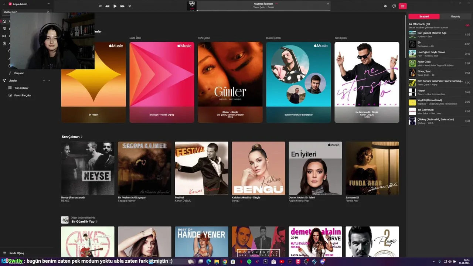Open the more options dots beside Yaşamak İstemem
473x266 pixels.
pos(276,4)
